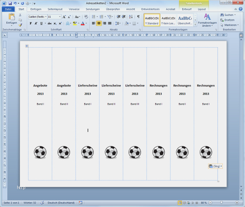245x207 pixels.
Task: Toggle Bold formatting button
Action: (31, 24)
